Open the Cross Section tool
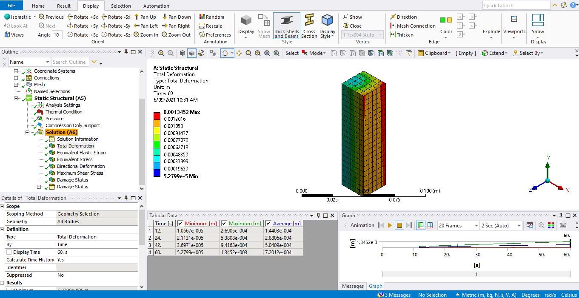This screenshot has height=298, width=579. (x=309, y=26)
